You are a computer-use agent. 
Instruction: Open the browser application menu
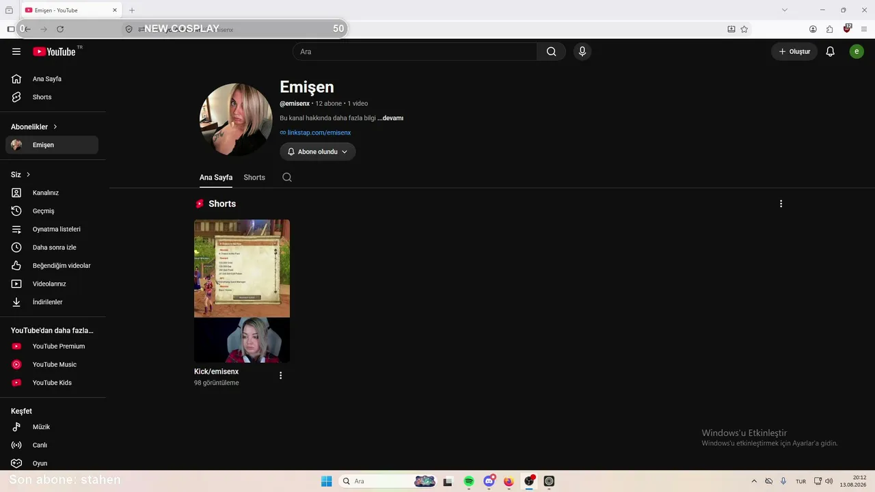(865, 29)
